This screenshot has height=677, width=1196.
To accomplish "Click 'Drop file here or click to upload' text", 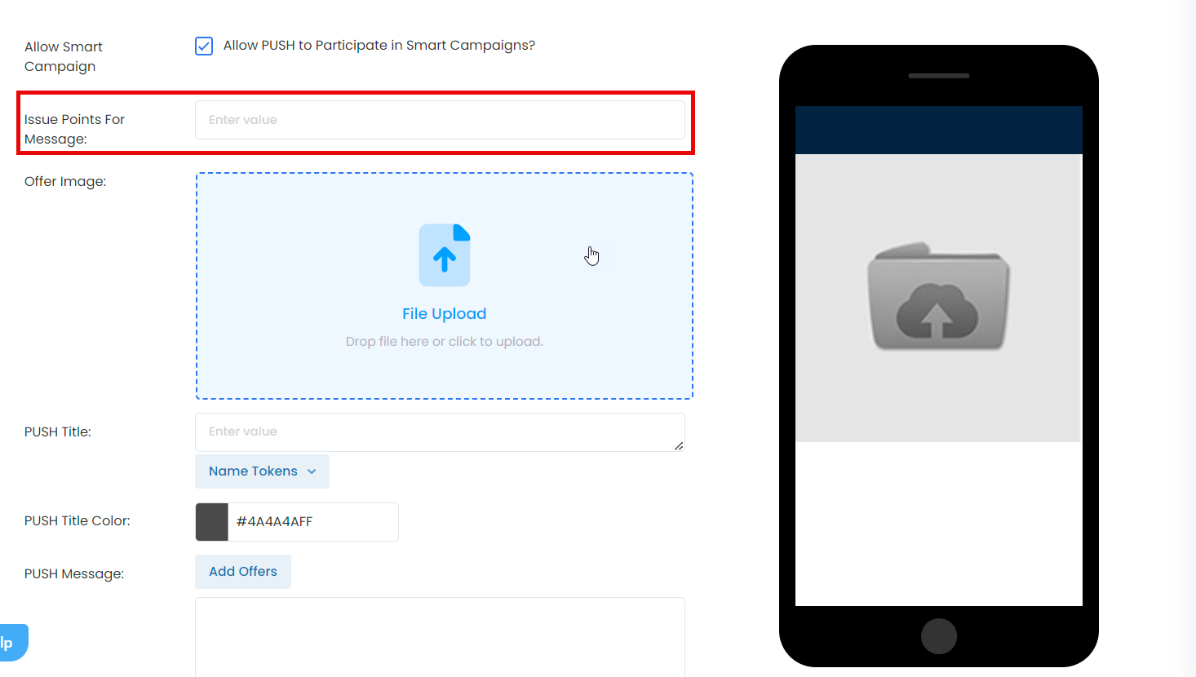I will point(445,342).
